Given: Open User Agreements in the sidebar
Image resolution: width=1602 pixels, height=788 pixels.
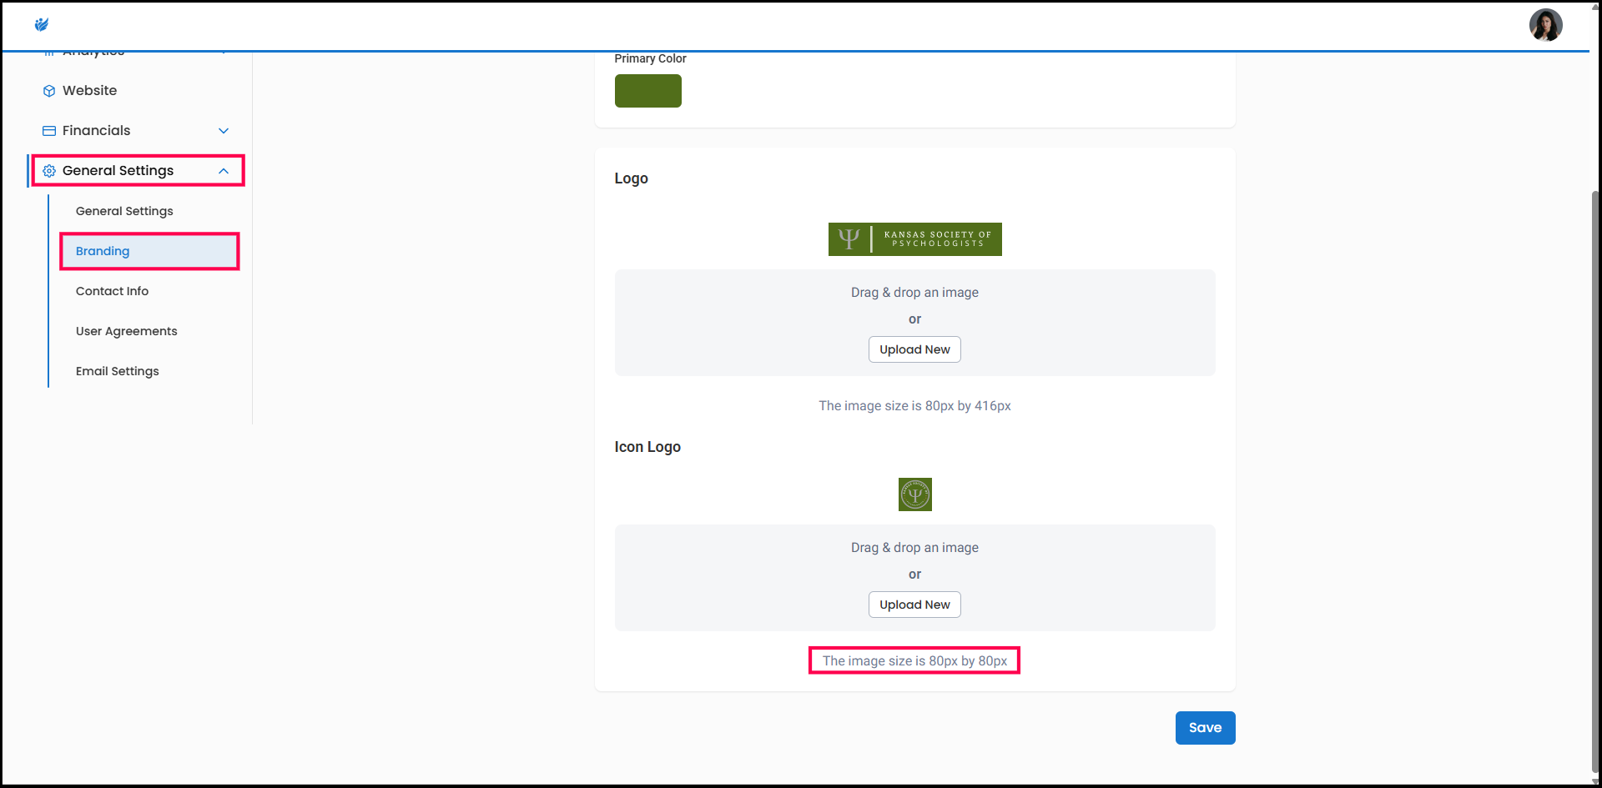Looking at the screenshot, I should tap(126, 331).
